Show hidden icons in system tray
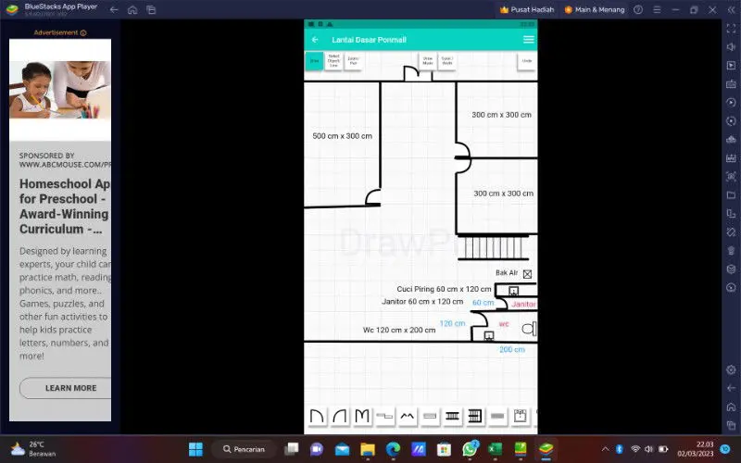The width and height of the screenshot is (741, 463). pos(605,449)
